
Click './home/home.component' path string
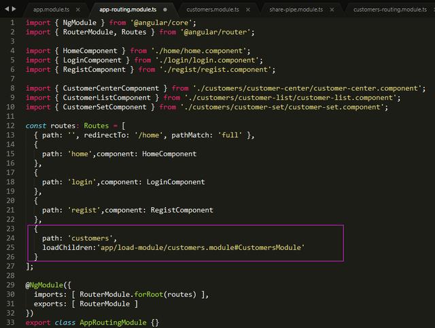click(x=198, y=51)
